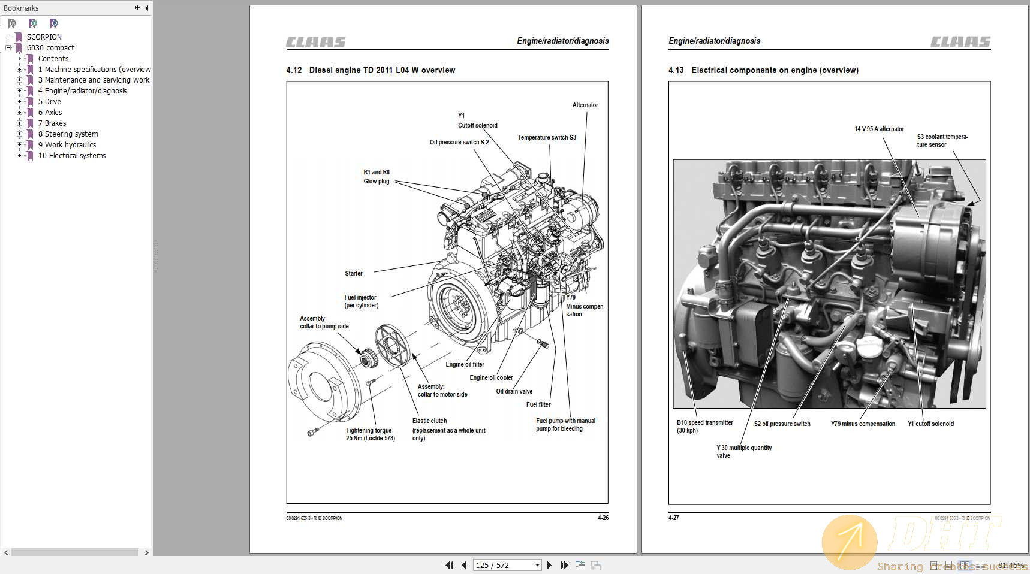1030x574 pixels.
Task: Open the SCORPION bookmark
Action: tap(44, 37)
